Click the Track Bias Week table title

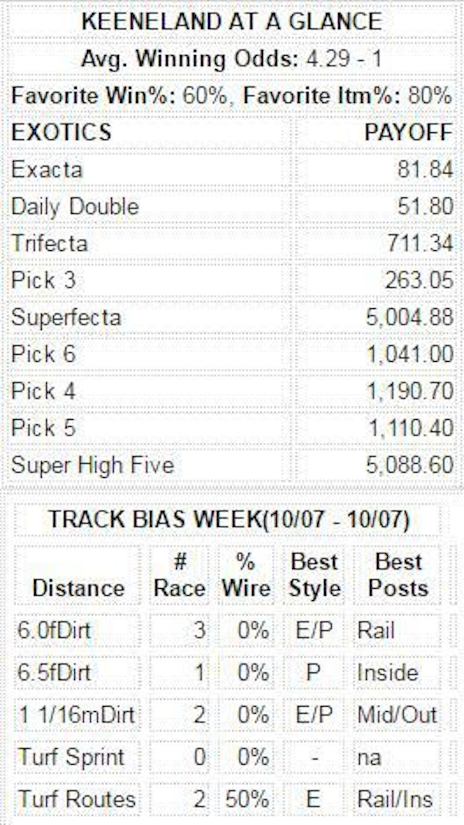click(229, 520)
